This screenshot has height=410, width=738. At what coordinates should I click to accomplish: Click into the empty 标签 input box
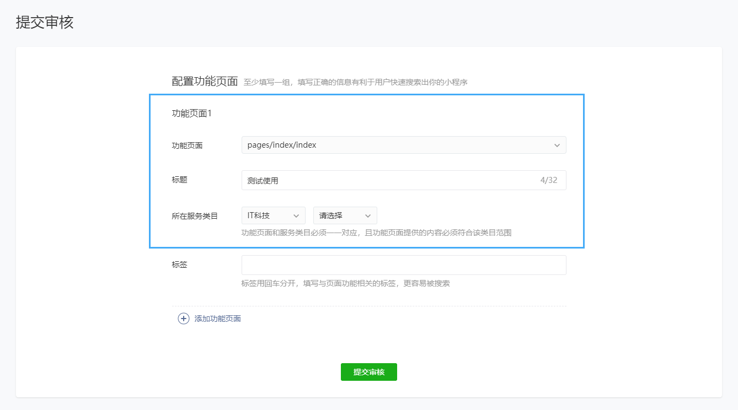pyautogui.click(x=403, y=265)
